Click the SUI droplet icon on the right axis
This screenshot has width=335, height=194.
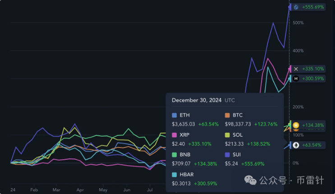(296, 7)
